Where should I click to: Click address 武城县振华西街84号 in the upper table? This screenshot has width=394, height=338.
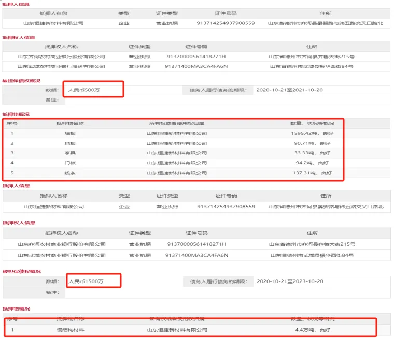point(312,66)
